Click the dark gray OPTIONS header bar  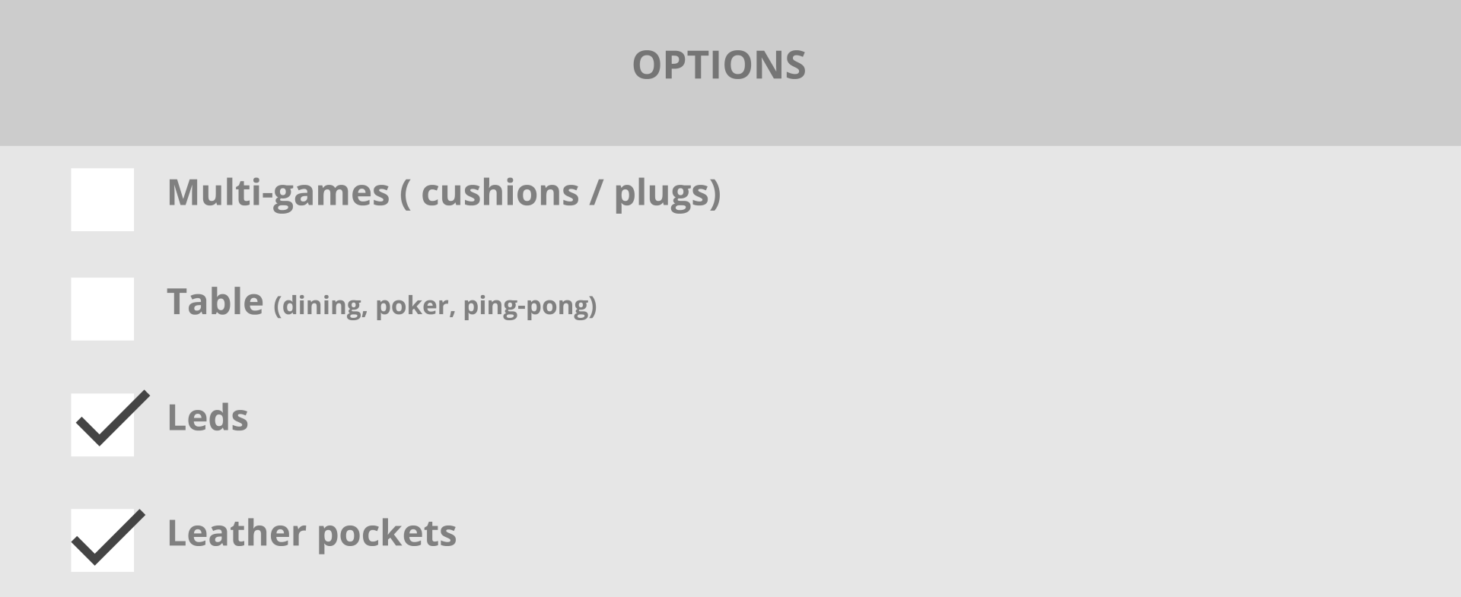(x=730, y=72)
